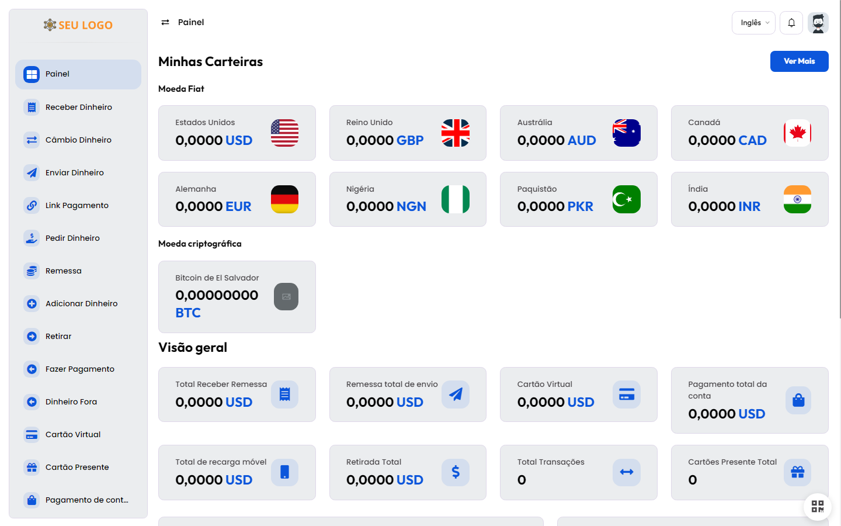
Task: Open the user profile avatar
Action: coord(818,23)
